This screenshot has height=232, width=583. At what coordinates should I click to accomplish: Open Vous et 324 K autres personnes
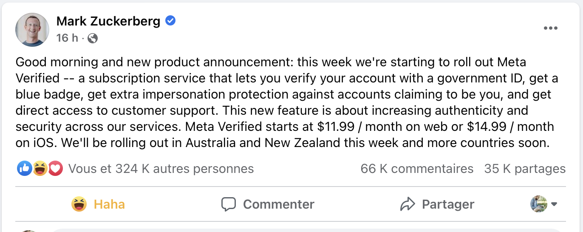point(161,169)
